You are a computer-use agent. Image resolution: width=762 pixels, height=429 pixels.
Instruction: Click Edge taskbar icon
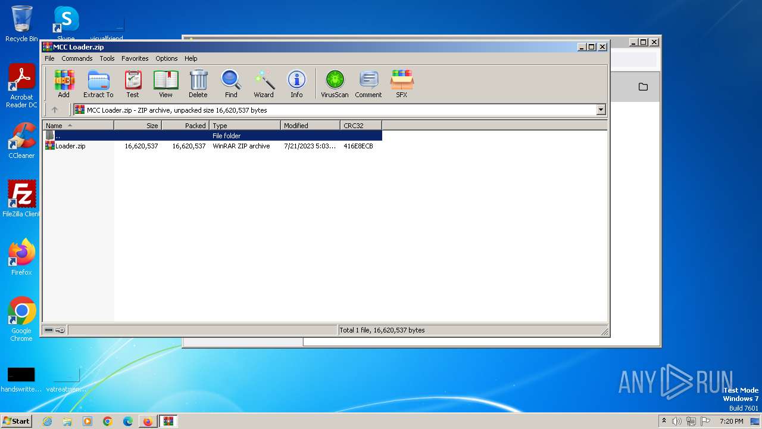128,421
